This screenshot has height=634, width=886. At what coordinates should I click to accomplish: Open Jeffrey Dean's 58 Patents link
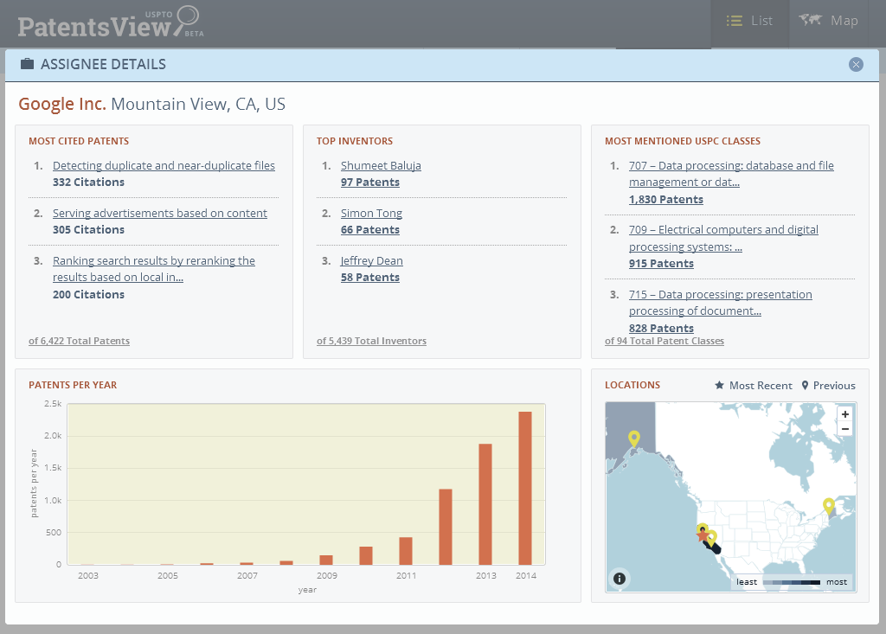[370, 277]
